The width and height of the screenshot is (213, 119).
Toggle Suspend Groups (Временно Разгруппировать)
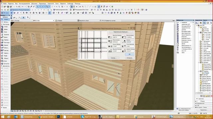[x=20, y=10]
